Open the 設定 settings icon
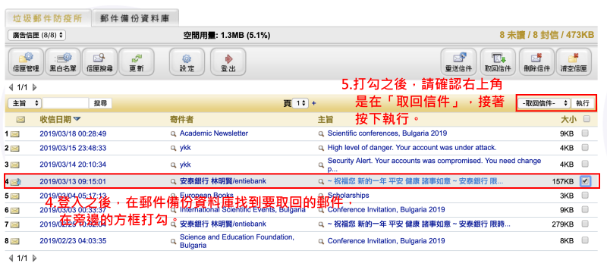607x279 pixels. tap(187, 62)
